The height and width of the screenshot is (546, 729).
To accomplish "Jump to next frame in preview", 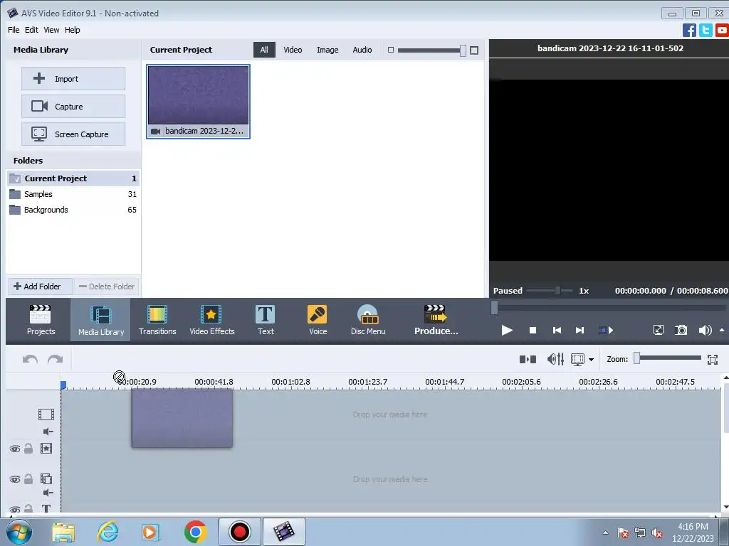I will [579, 330].
